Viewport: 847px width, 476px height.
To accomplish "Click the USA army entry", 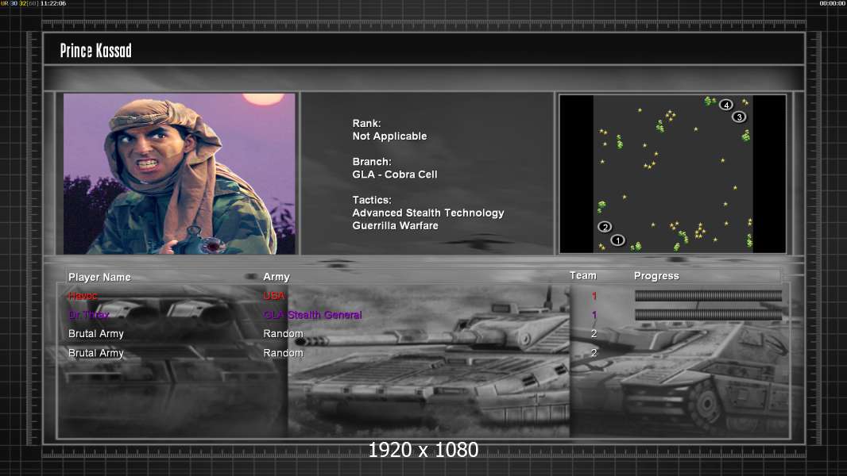I will (274, 296).
